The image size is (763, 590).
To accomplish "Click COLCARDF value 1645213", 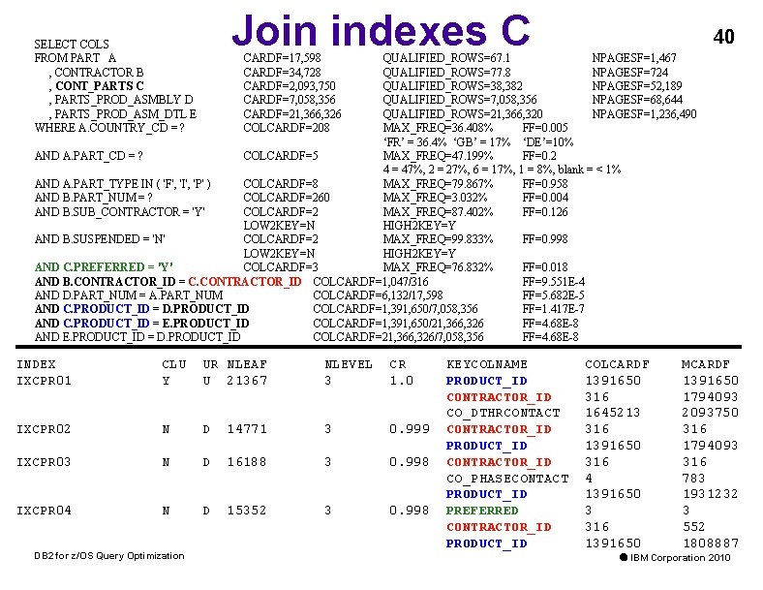I will tap(613, 414).
